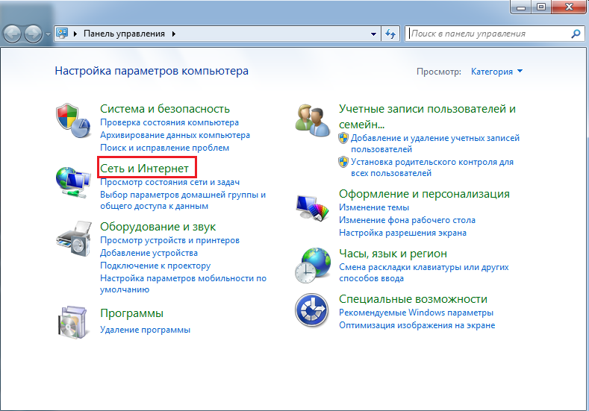
Task: Click Добавление и удаление учетных записей link
Action: pyautogui.click(x=435, y=143)
